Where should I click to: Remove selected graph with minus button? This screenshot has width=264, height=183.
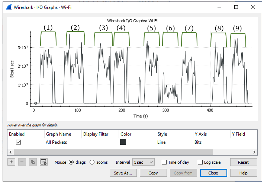click(22, 162)
